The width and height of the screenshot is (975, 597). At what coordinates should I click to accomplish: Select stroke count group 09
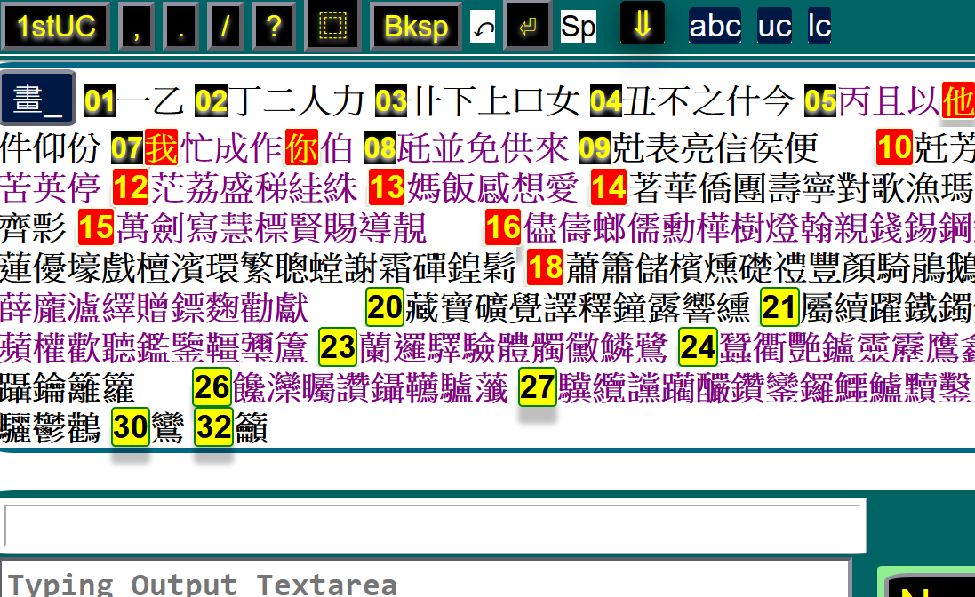click(x=595, y=148)
